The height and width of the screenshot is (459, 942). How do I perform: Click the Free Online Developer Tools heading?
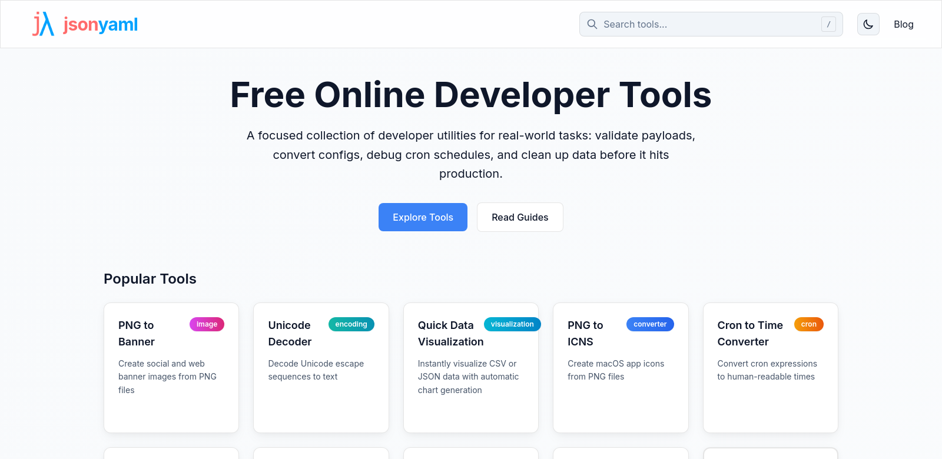tap(471, 95)
